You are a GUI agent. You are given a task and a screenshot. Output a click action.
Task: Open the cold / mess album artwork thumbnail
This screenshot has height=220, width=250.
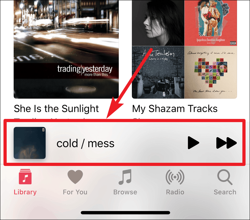tap(30, 143)
